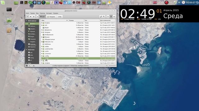Viewport: 199px width, 111px height.
Task: Open the terminal launcher on the panel
Action: [x=21, y=2]
